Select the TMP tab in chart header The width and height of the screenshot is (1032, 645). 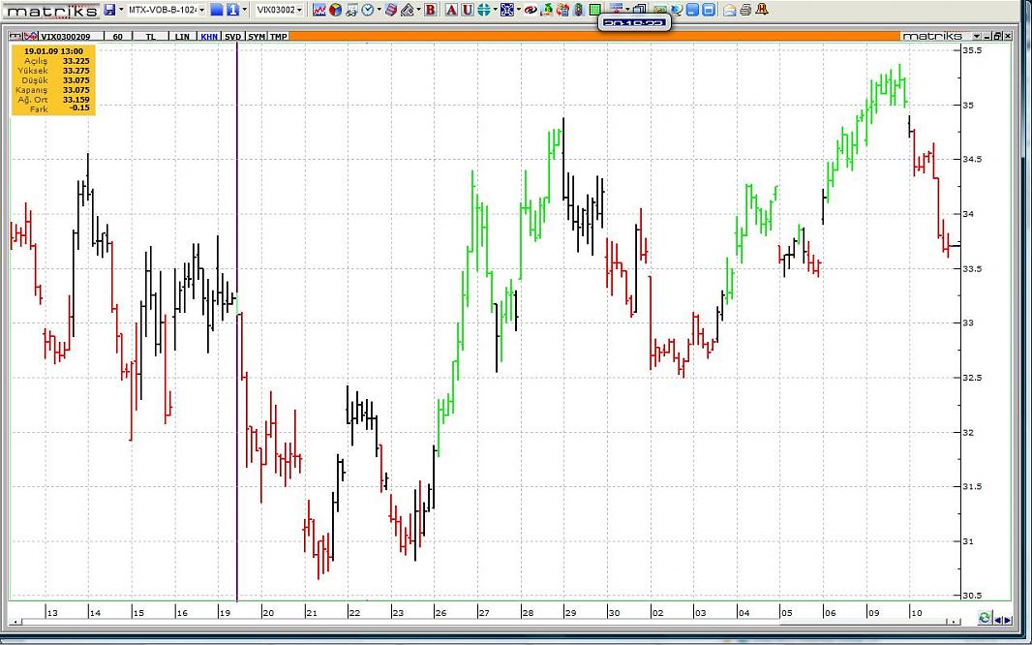pos(278,36)
